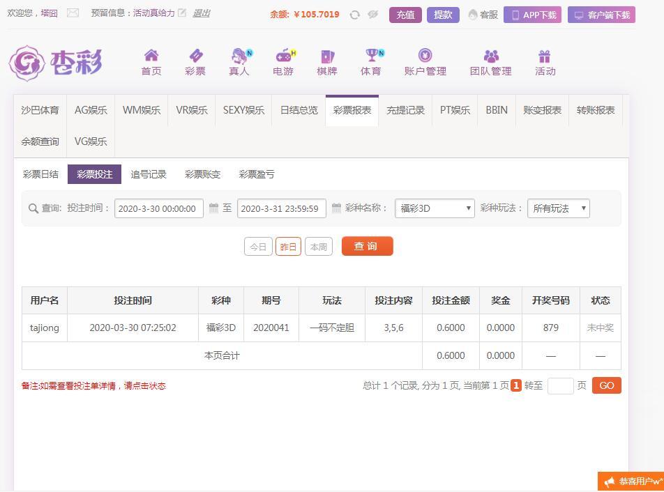Refresh the balance amount

tap(355, 15)
